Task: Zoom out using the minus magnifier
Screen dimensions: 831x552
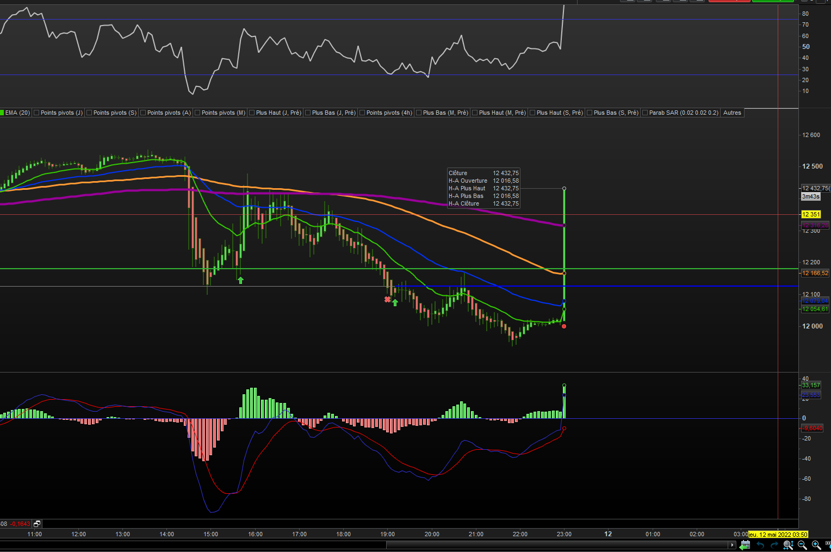Action: (802, 545)
